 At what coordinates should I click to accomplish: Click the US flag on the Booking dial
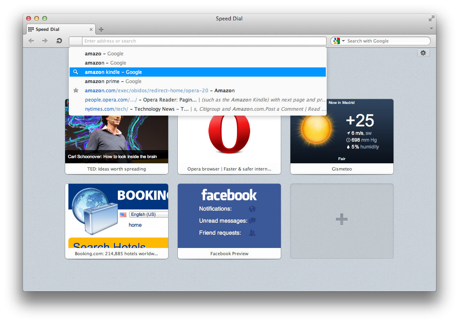point(123,214)
